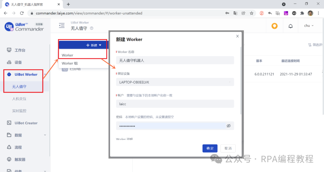This screenshot has height=172, width=324.
Task: Confirm with the 确定 button
Action: point(210,148)
